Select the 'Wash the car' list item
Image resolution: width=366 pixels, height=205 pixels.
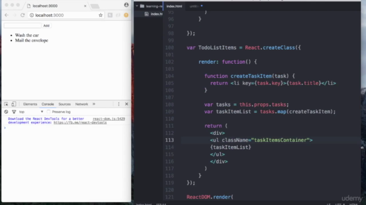coord(27,35)
